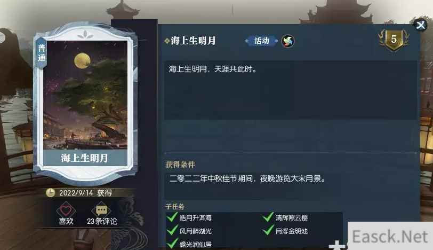Open the 23 comments speech bubble

tap(101, 210)
